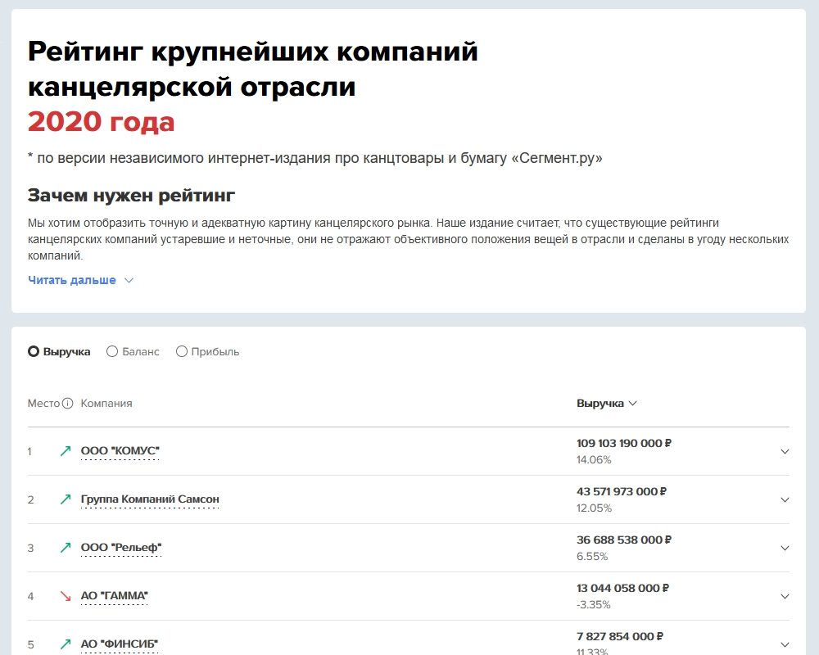Click green up-trend arrow for ООО КОМУС

pyautogui.click(x=66, y=451)
